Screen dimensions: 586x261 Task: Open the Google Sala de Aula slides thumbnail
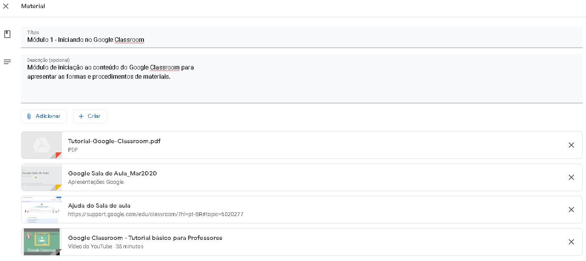click(42, 177)
